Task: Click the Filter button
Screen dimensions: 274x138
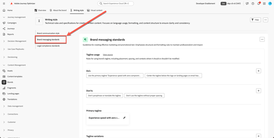Action: tap(255, 20)
